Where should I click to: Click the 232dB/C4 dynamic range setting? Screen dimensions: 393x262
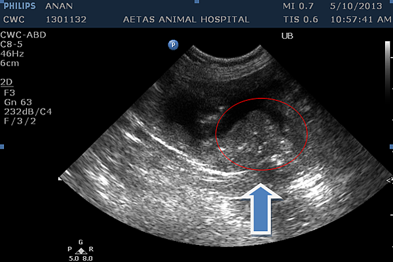coord(28,111)
